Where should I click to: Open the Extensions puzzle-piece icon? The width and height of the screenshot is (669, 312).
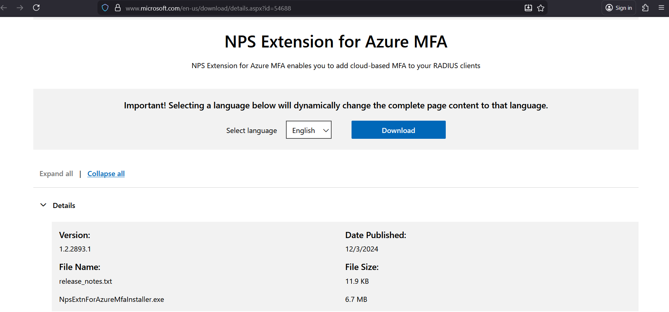tap(645, 8)
